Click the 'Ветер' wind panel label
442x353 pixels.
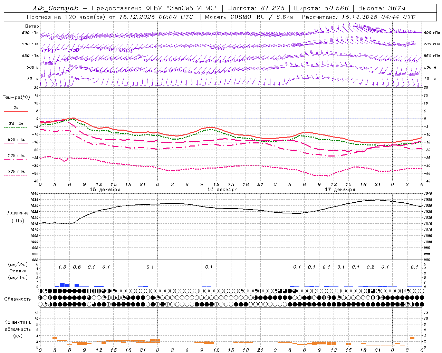tap(32, 26)
